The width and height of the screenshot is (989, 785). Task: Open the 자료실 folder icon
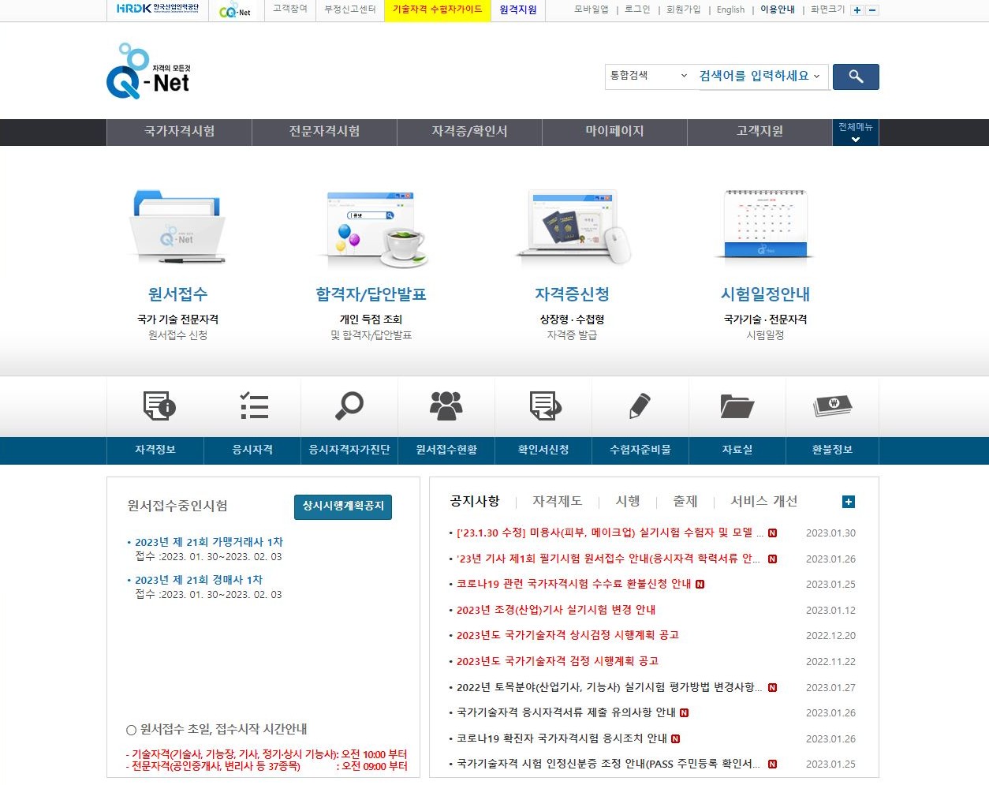(x=737, y=406)
